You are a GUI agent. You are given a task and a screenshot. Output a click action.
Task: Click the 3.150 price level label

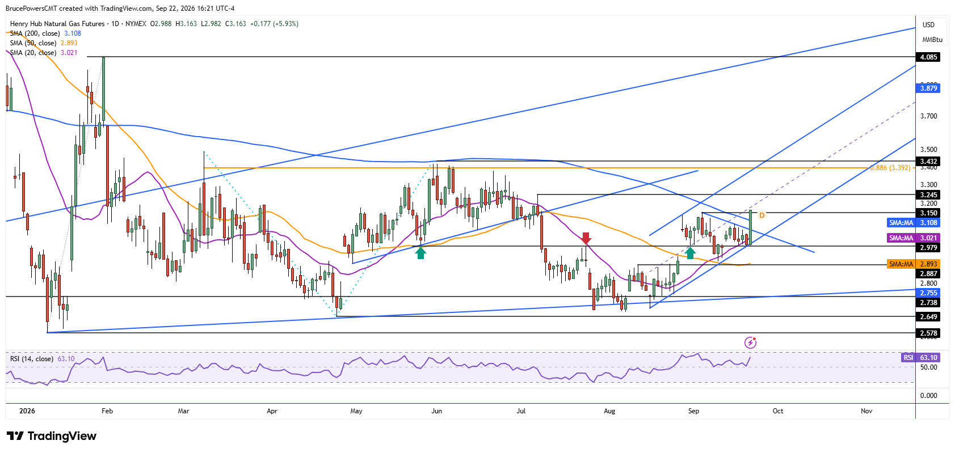tap(928, 213)
